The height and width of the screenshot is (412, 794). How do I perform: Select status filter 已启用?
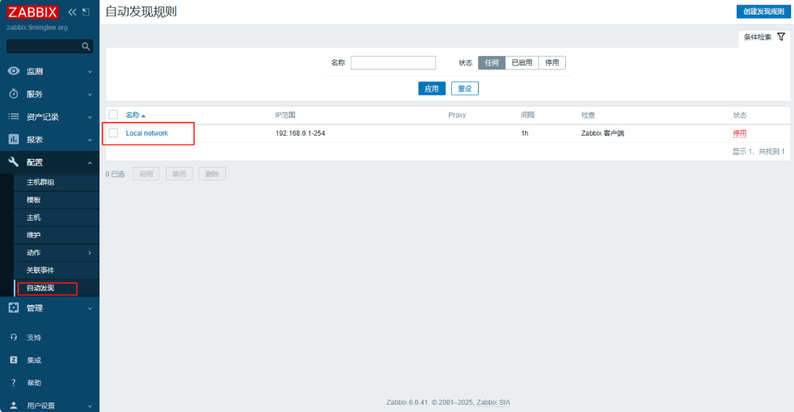(x=522, y=62)
